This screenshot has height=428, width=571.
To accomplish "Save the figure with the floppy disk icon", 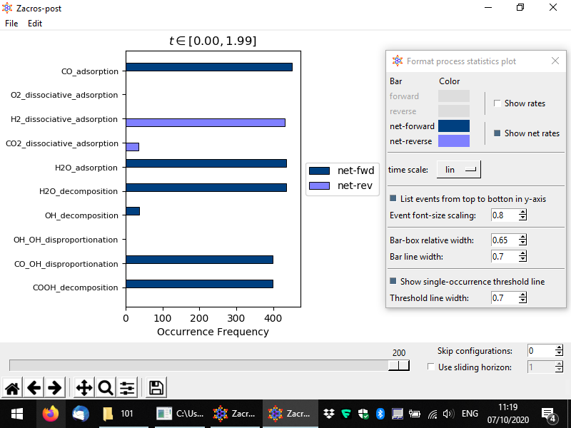I will (x=156, y=388).
